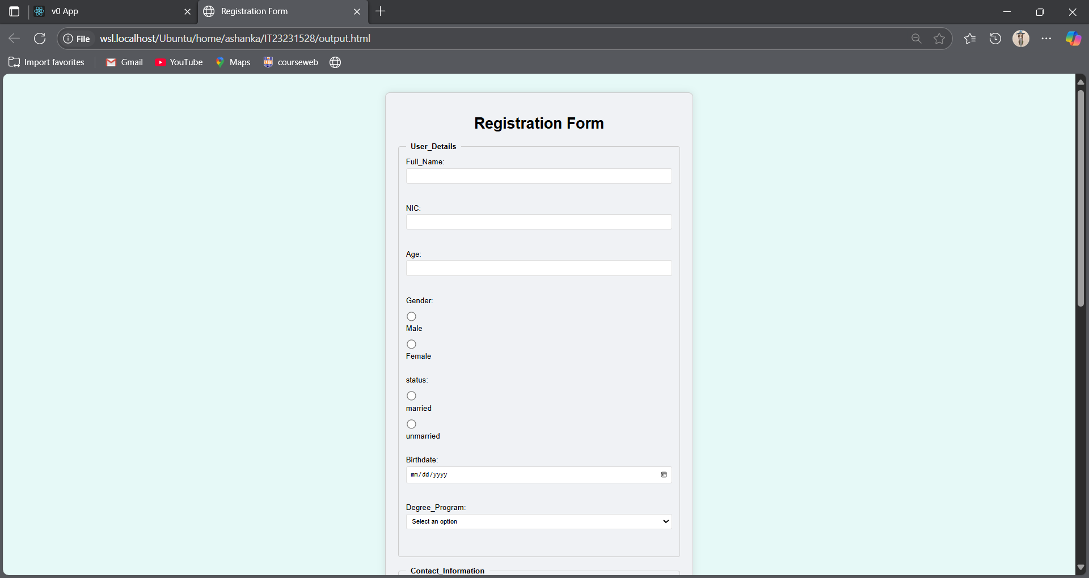Screen dimensions: 1089x578
Task: Choose the unmarried status radio
Action: [411, 424]
